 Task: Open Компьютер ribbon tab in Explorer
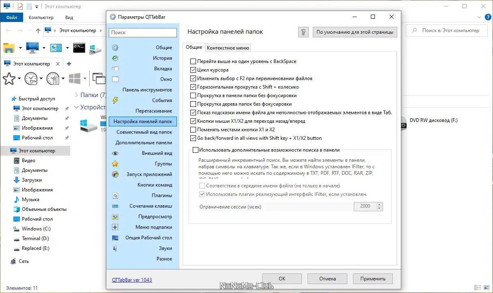pyautogui.click(x=41, y=17)
